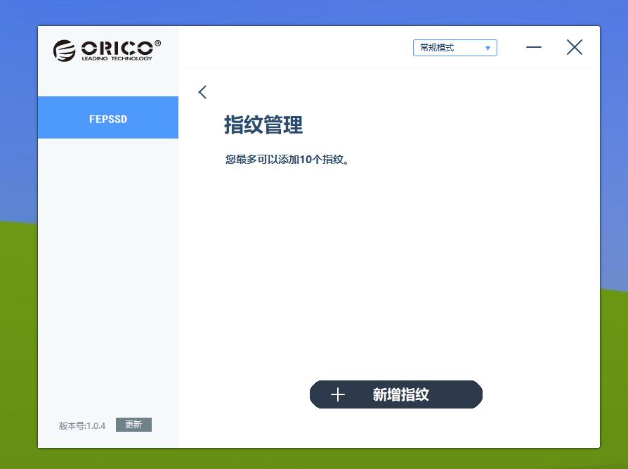628x469 pixels.
Task: Click the blue triangle inside the mode selector
Action: [488, 48]
